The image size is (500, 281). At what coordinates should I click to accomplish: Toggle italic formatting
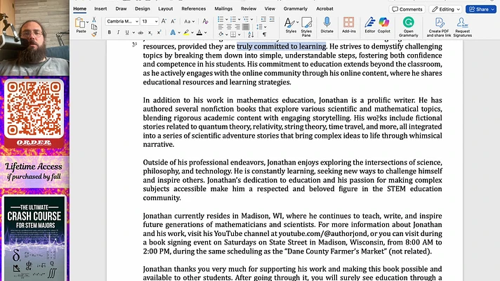[x=118, y=32]
